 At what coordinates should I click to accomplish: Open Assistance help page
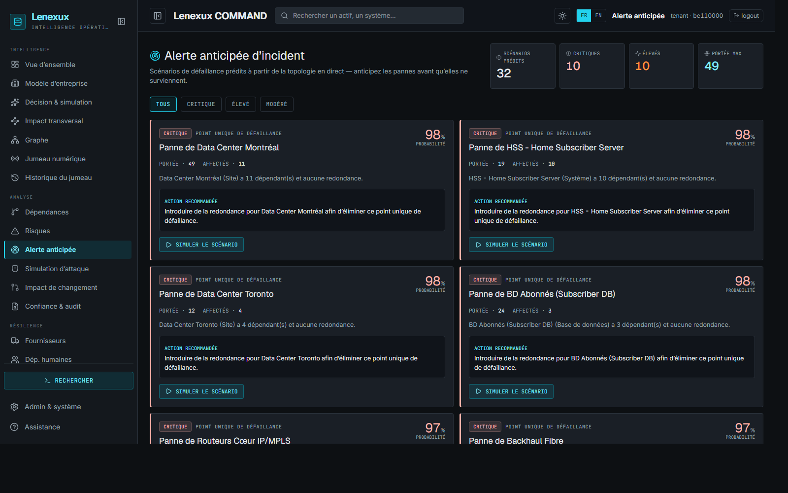tap(68, 427)
